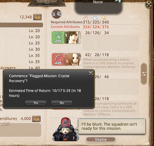Click the tactical attribute icon
Image resolution: width=154 pixels, height=146 pixels.
[104, 18]
